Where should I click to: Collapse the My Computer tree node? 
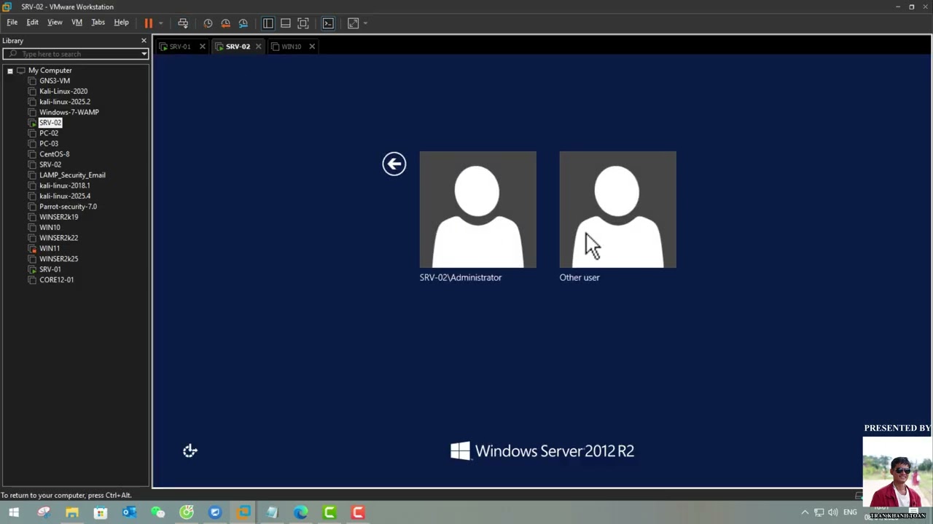[10, 71]
